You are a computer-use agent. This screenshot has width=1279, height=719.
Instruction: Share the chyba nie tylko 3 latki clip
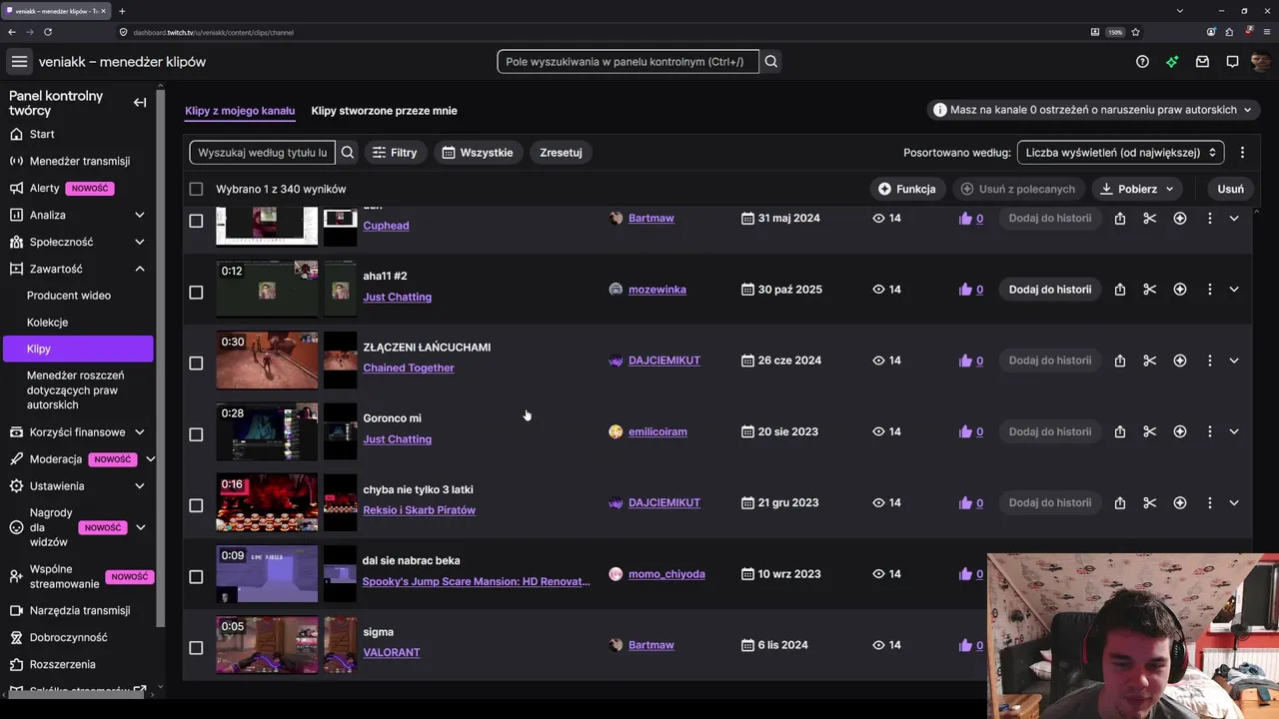1120,503
